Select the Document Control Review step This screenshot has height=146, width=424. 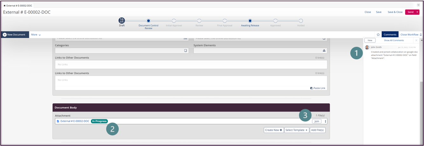coord(148,21)
